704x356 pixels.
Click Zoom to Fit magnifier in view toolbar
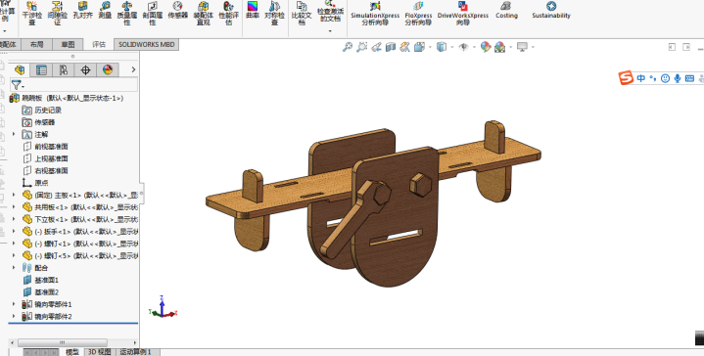(347, 47)
